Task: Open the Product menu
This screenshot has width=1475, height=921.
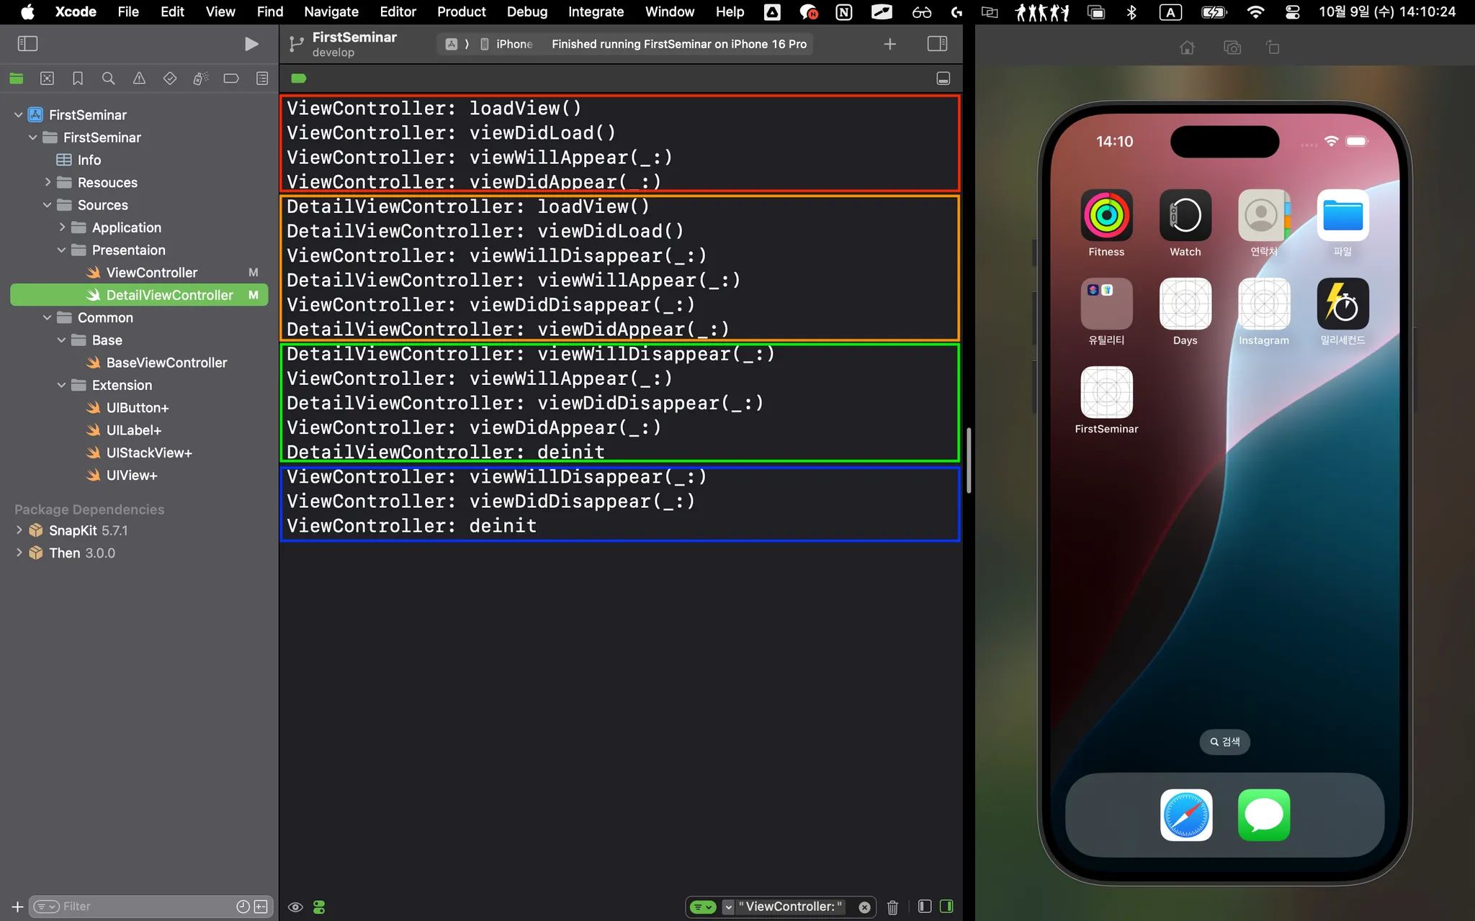Action: [461, 12]
